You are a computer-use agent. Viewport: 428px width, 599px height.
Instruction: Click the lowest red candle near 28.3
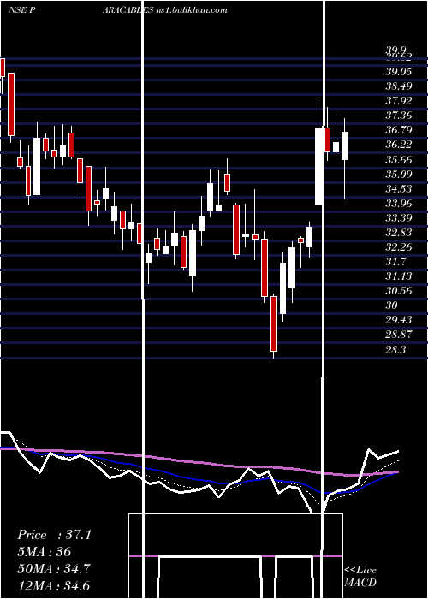click(x=274, y=323)
